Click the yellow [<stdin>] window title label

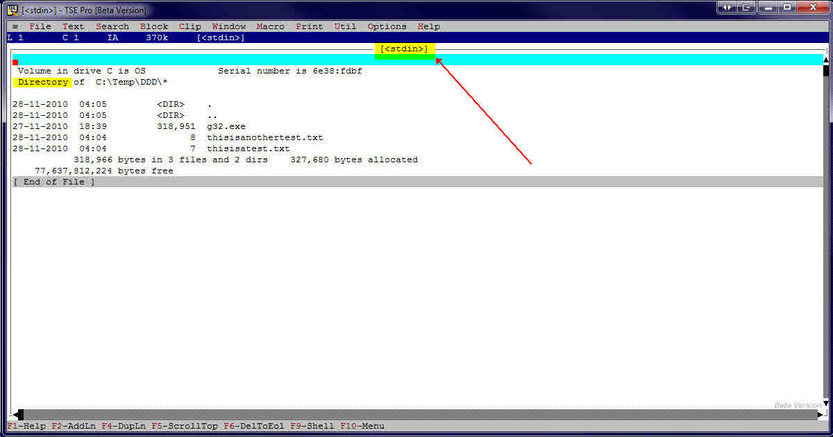(404, 49)
